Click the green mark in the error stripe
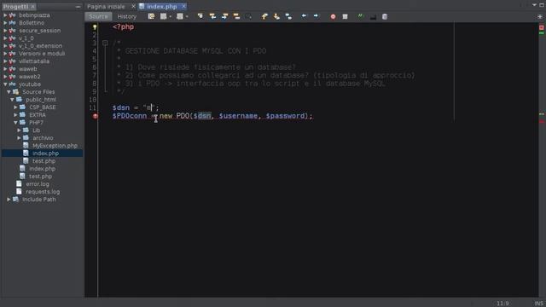This screenshot has width=546, height=307. [542, 33]
